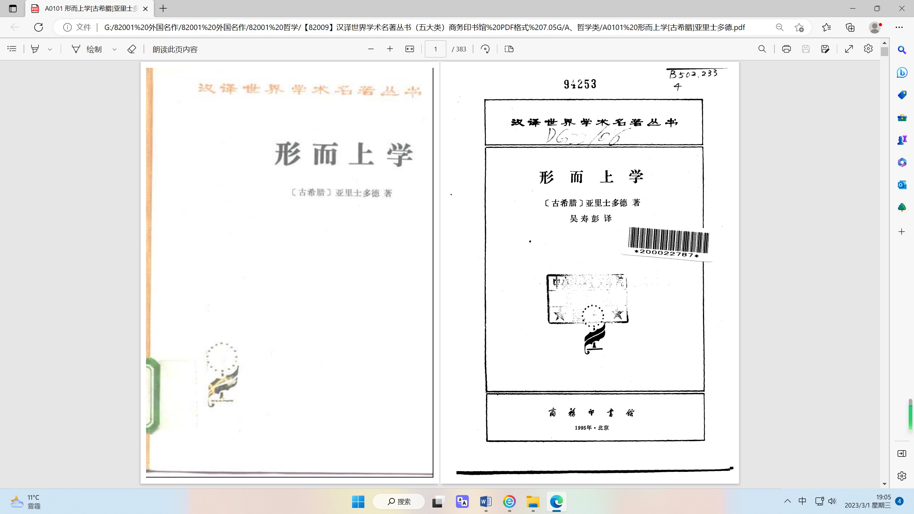Toggle fit to width
Screen dimensions: 914x514
[410, 49]
